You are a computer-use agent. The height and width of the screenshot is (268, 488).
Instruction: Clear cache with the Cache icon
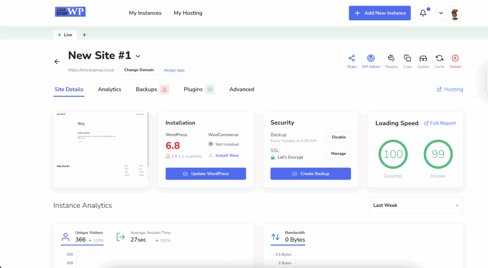(x=439, y=58)
